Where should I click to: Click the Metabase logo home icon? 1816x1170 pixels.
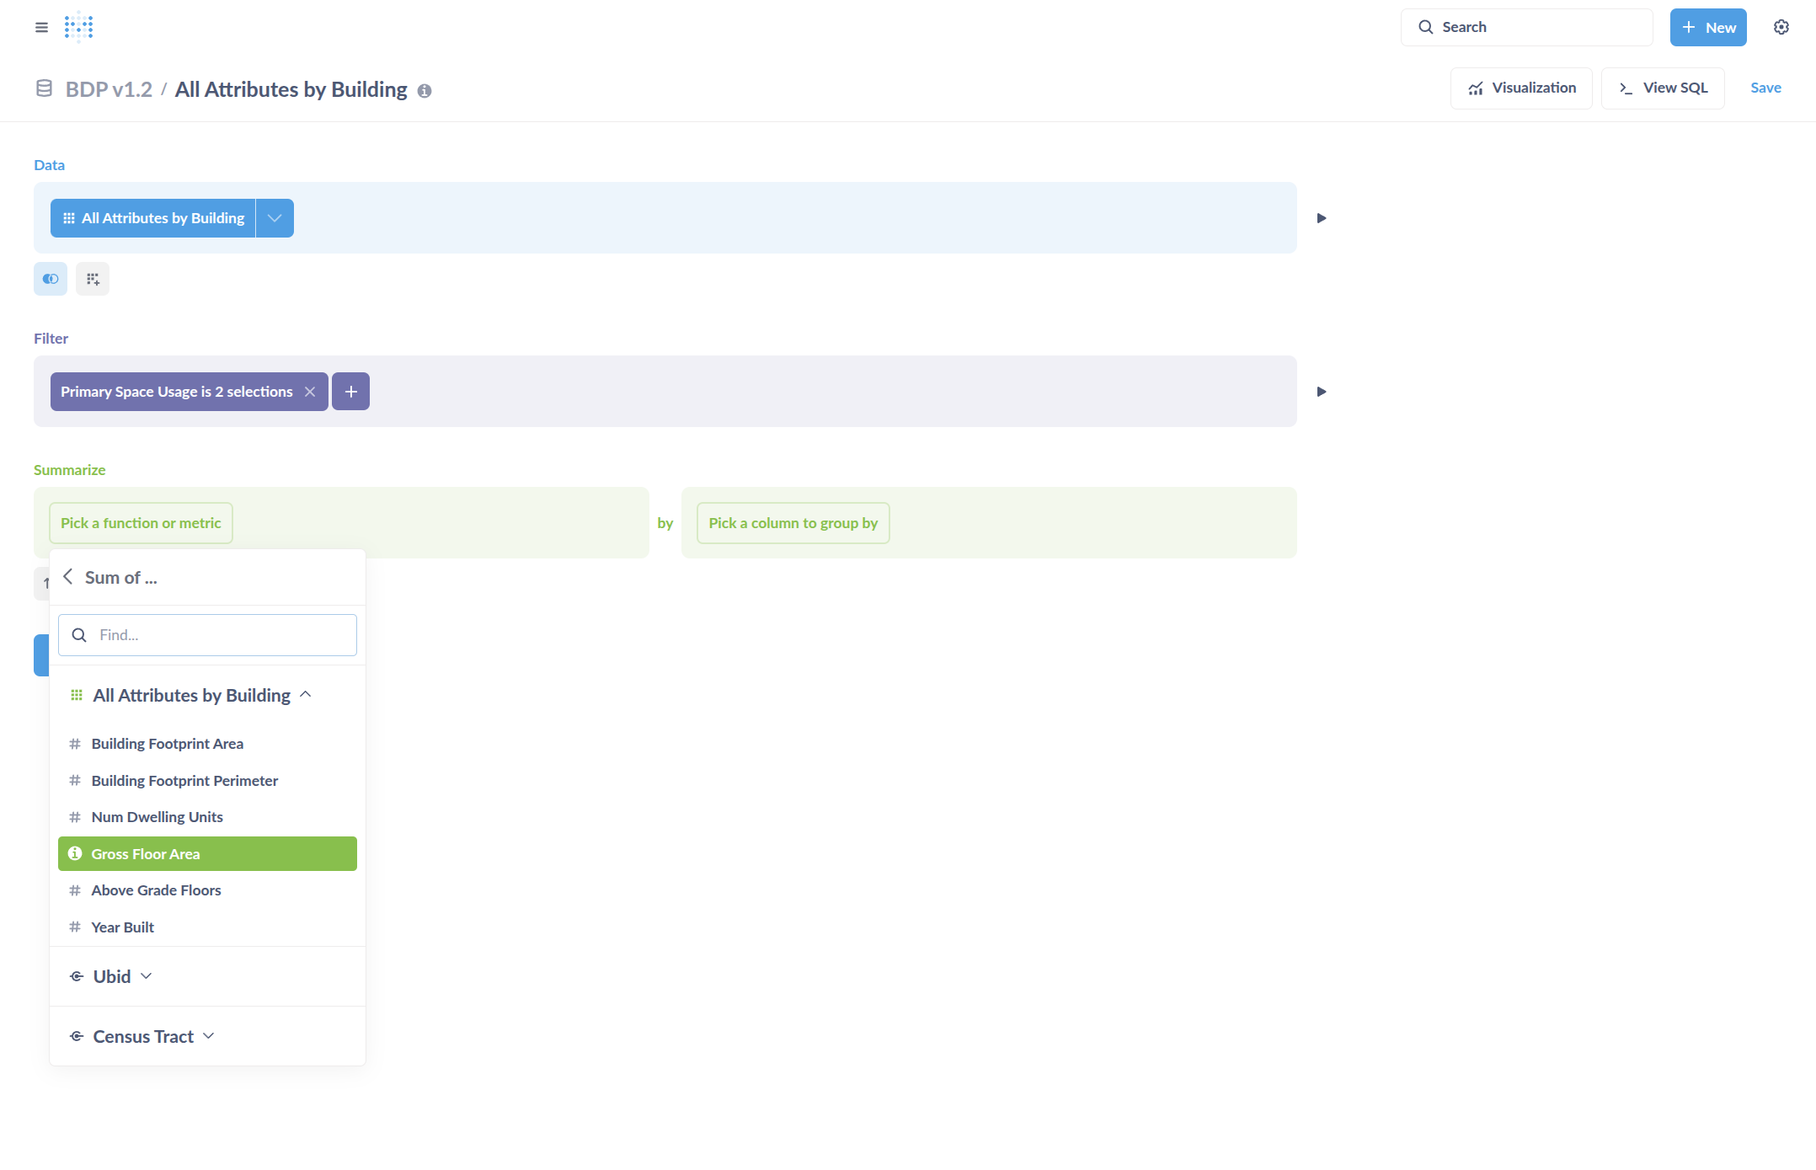point(78,27)
